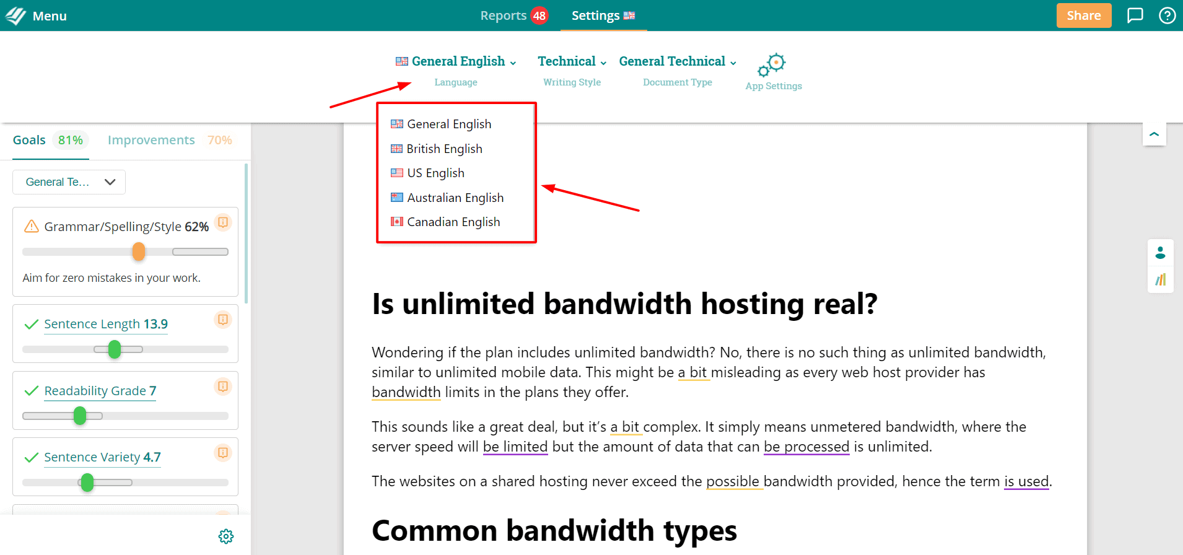The width and height of the screenshot is (1183, 555).
Task: Click the ProWritingAid logo icon
Action: 15,15
